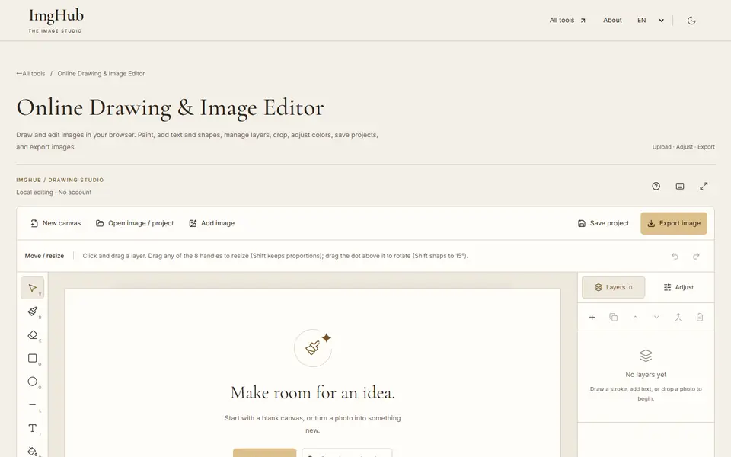731x457 pixels.
Task: Select the Brush tool
Action: (x=32, y=311)
